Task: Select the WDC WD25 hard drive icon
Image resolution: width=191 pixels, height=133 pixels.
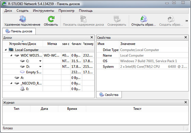Action: coord(17,55)
